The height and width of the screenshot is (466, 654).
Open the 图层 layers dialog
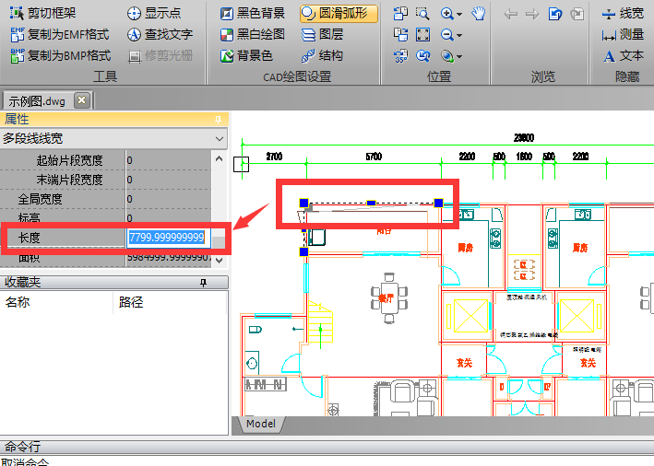323,35
